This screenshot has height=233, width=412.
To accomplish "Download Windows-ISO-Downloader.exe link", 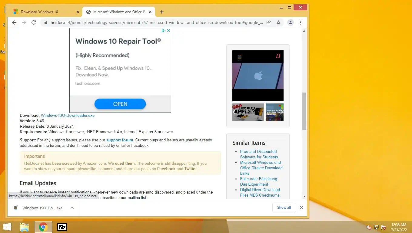I will (68, 115).
